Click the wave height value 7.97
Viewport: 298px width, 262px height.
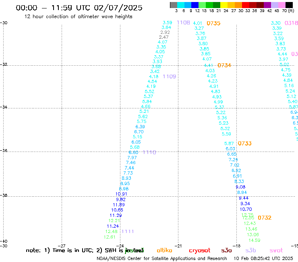[132, 158]
